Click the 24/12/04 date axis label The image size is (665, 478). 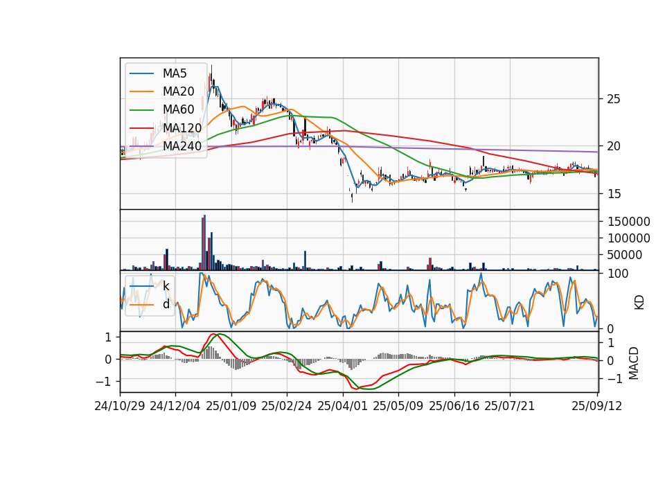point(175,406)
